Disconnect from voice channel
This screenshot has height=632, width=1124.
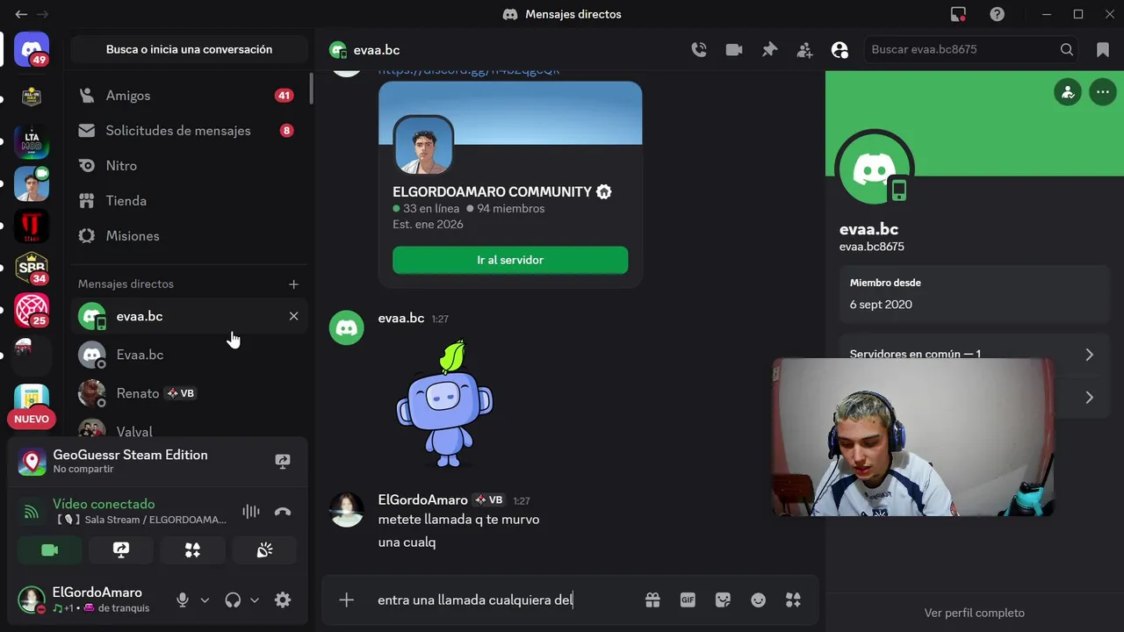283,512
